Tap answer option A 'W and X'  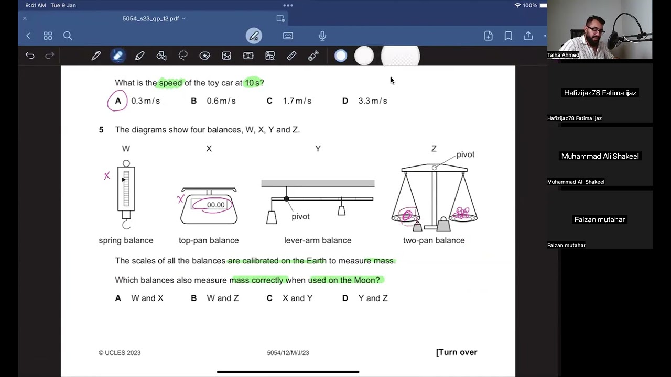coord(139,298)
